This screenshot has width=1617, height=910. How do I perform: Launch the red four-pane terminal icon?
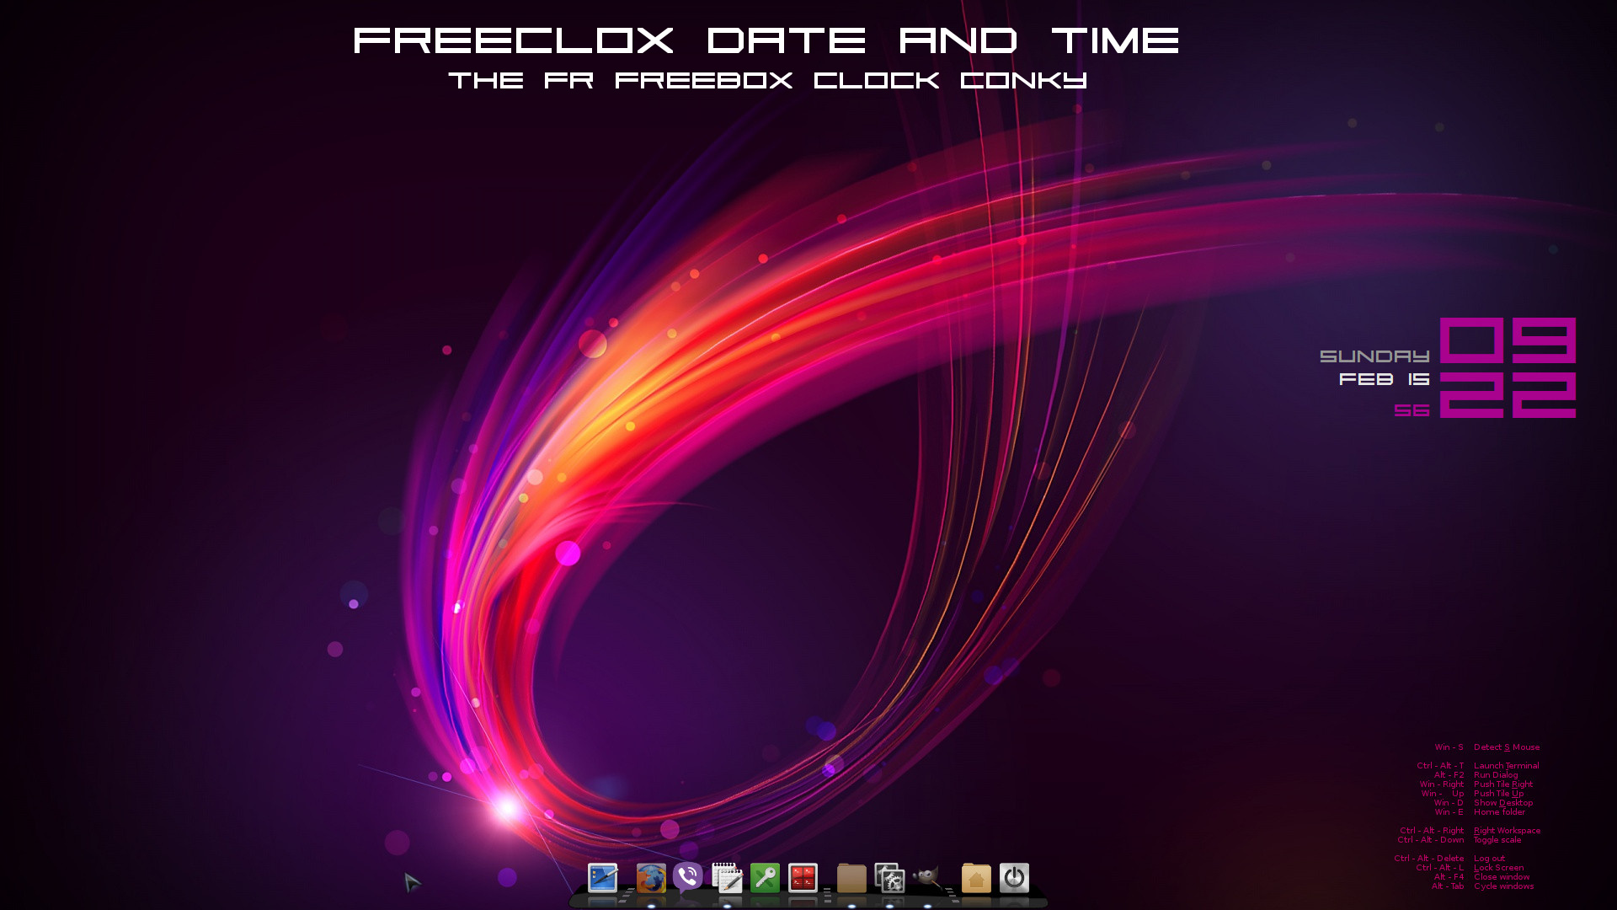click(x=803, y=878)
